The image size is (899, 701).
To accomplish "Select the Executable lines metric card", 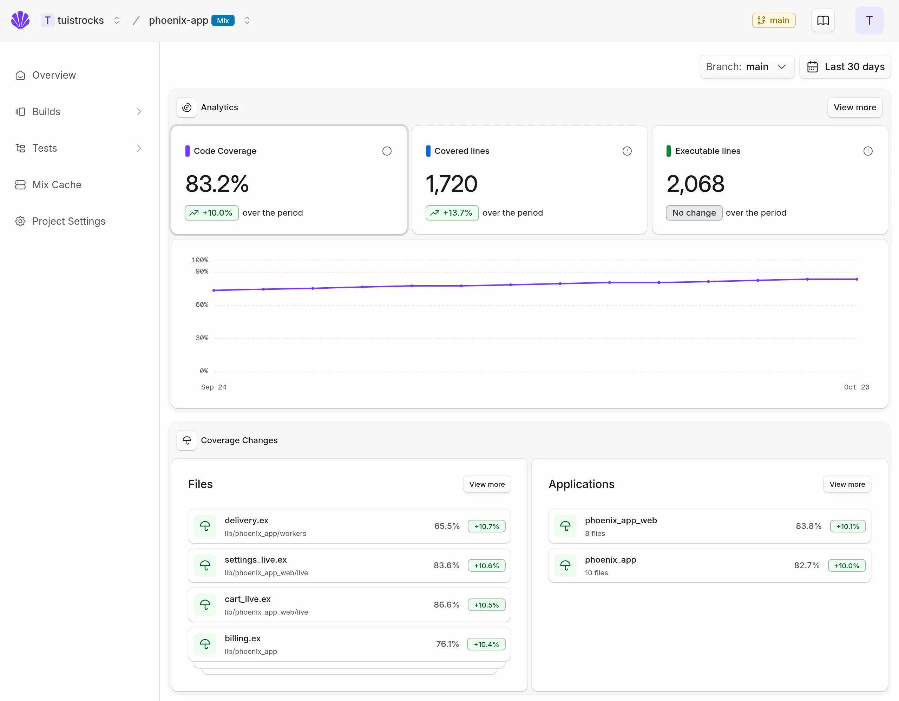I will coord(770,180).
